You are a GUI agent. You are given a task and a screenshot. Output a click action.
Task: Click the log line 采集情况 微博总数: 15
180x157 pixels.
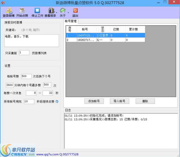pyautogui.click(x=106, y=119)
